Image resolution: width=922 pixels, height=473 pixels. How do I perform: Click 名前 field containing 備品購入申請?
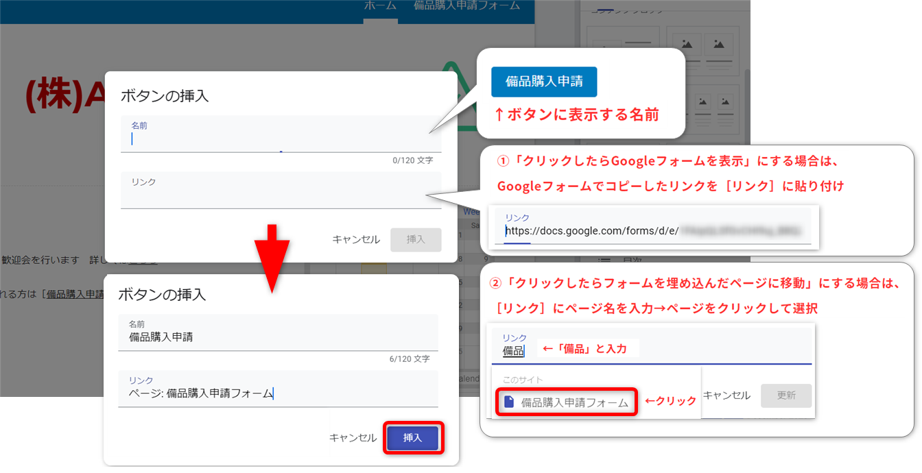(x=277, y=337)
